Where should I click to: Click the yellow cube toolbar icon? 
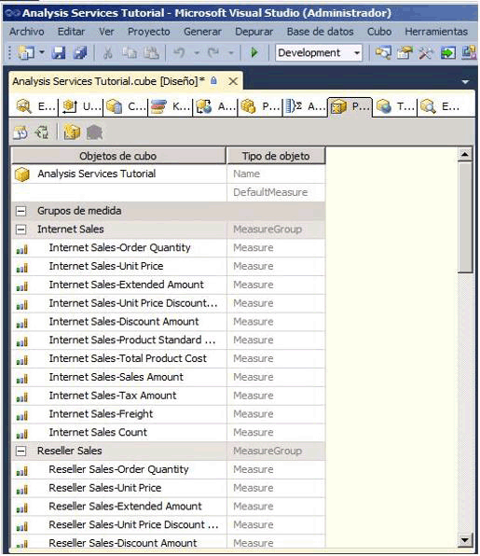[72, 132]
